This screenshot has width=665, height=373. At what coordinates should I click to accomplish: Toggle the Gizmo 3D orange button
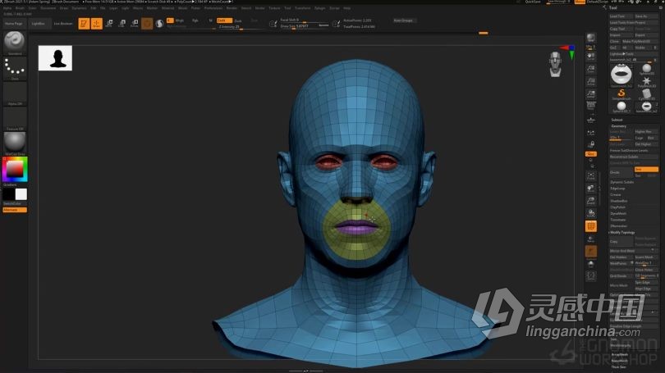[x=147, y=24]
